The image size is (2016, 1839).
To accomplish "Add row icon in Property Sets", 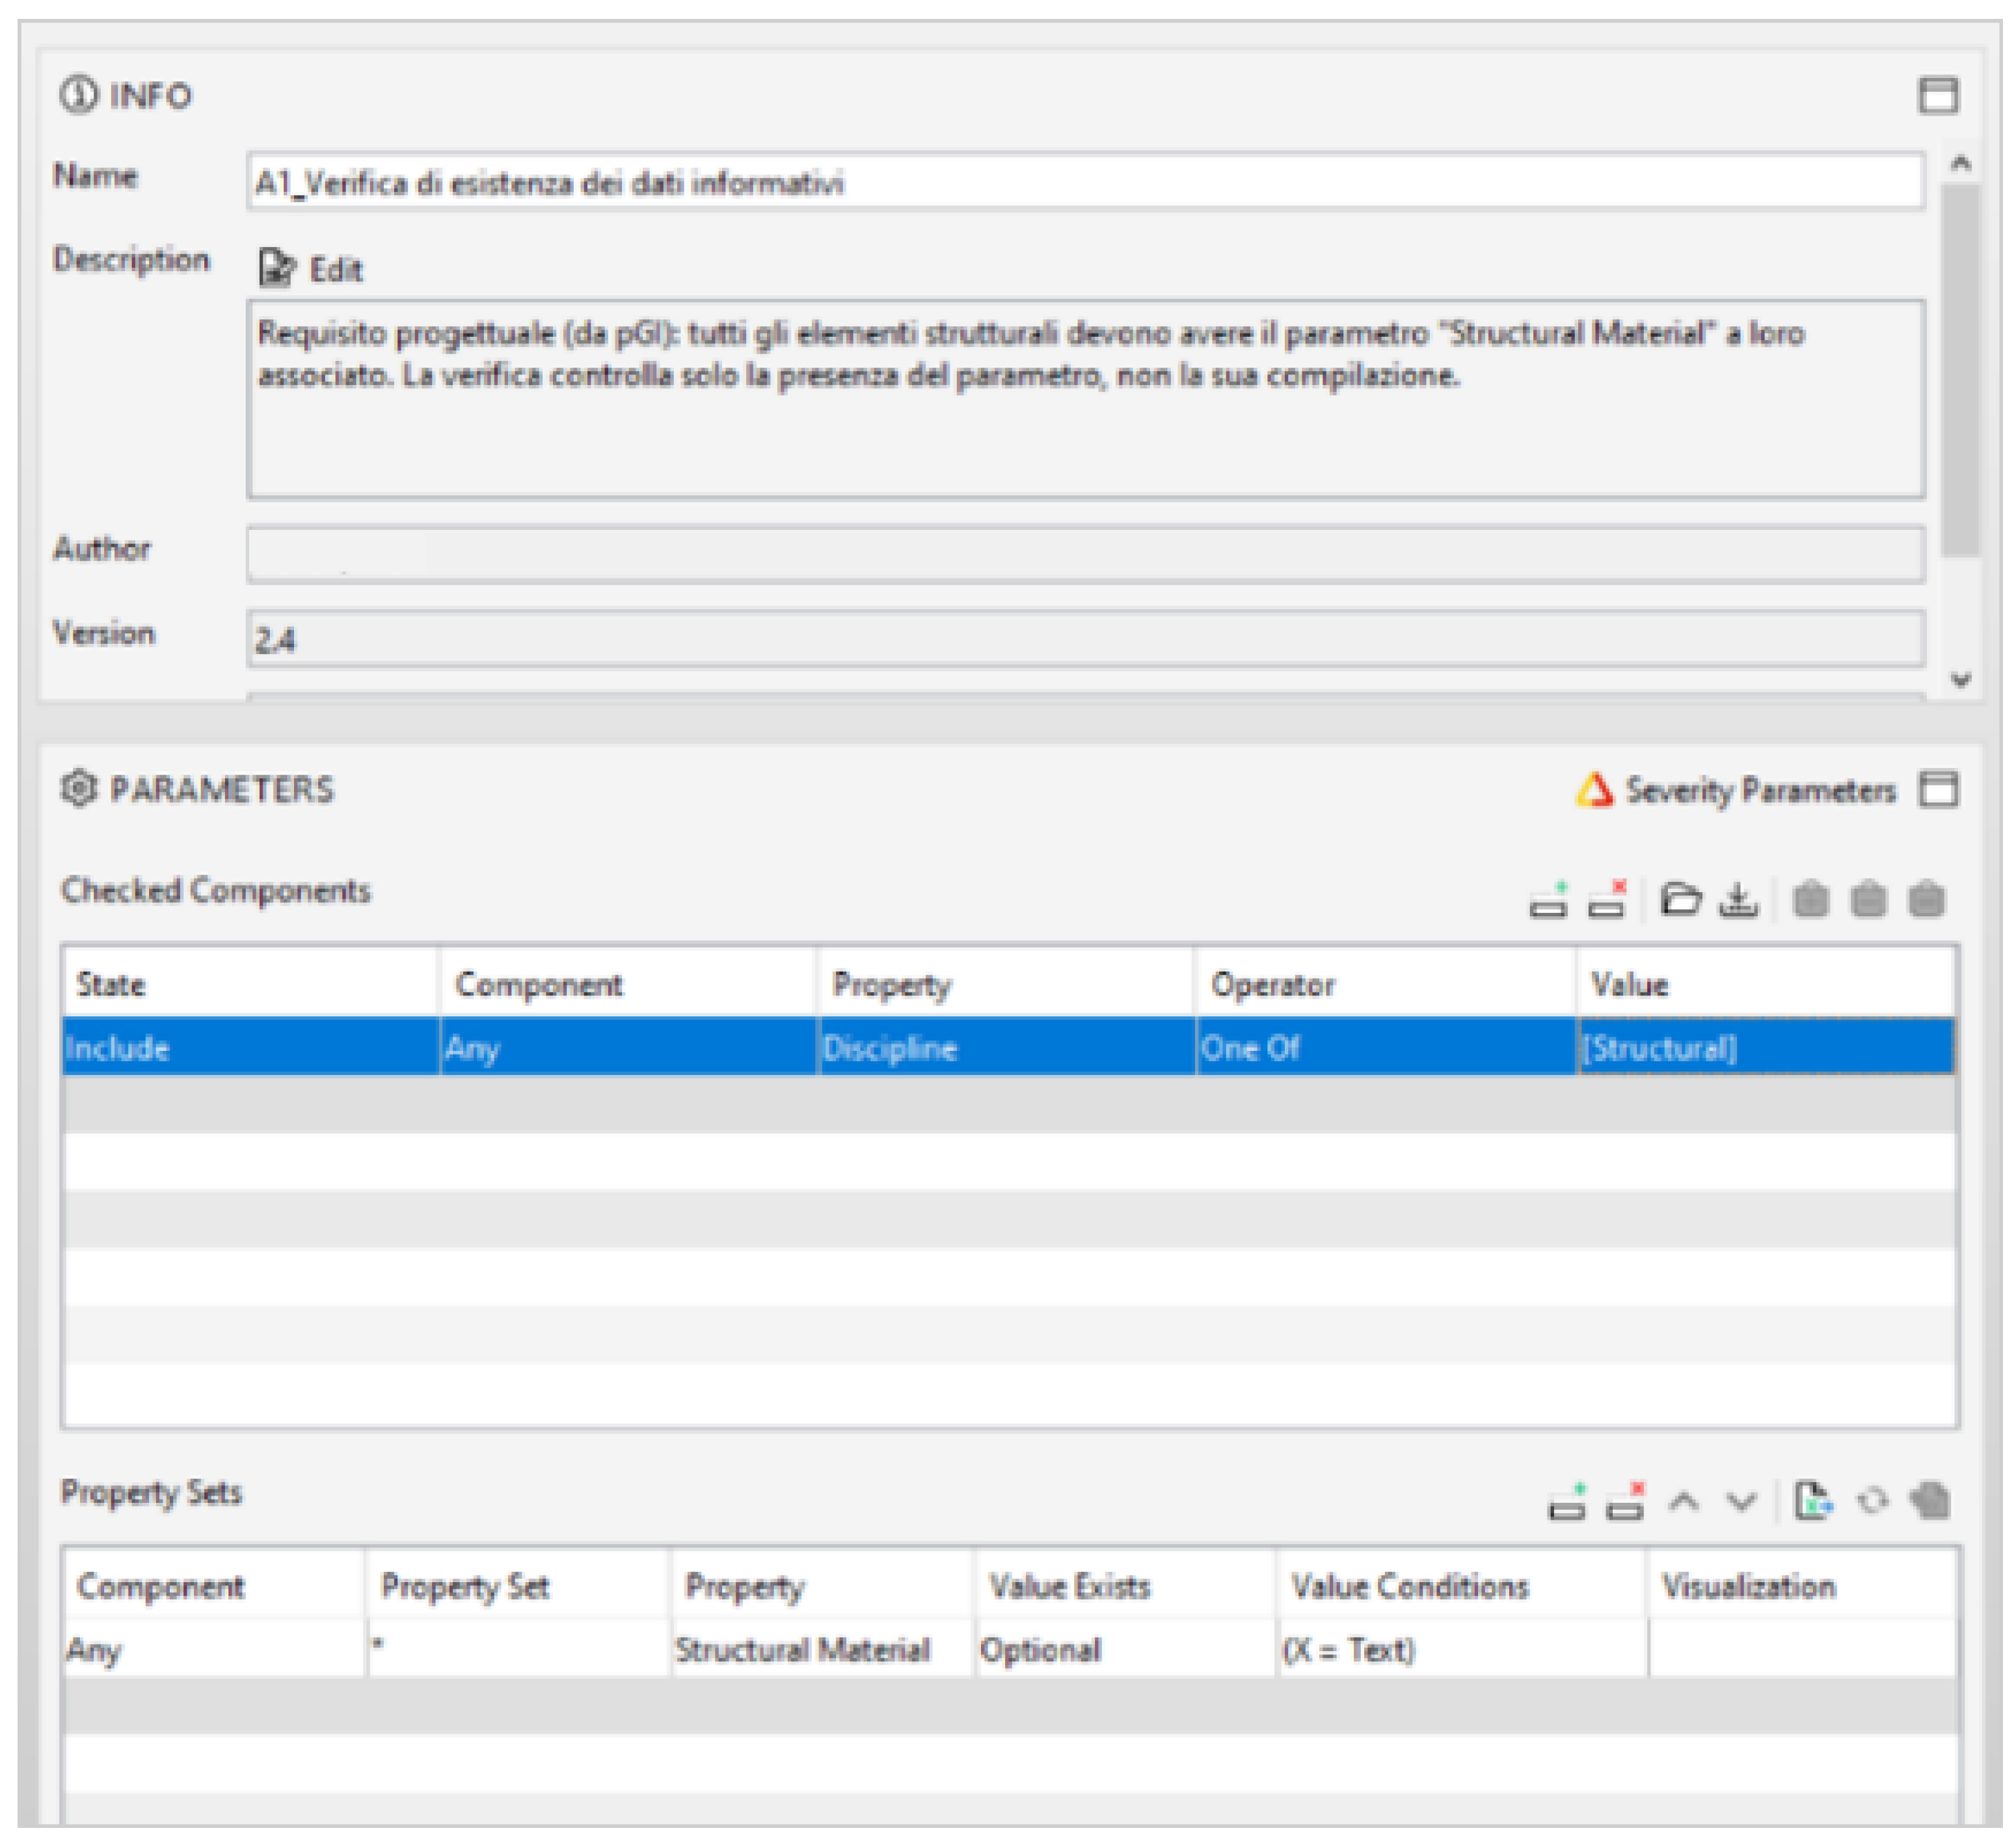I will [1567, 1502].
